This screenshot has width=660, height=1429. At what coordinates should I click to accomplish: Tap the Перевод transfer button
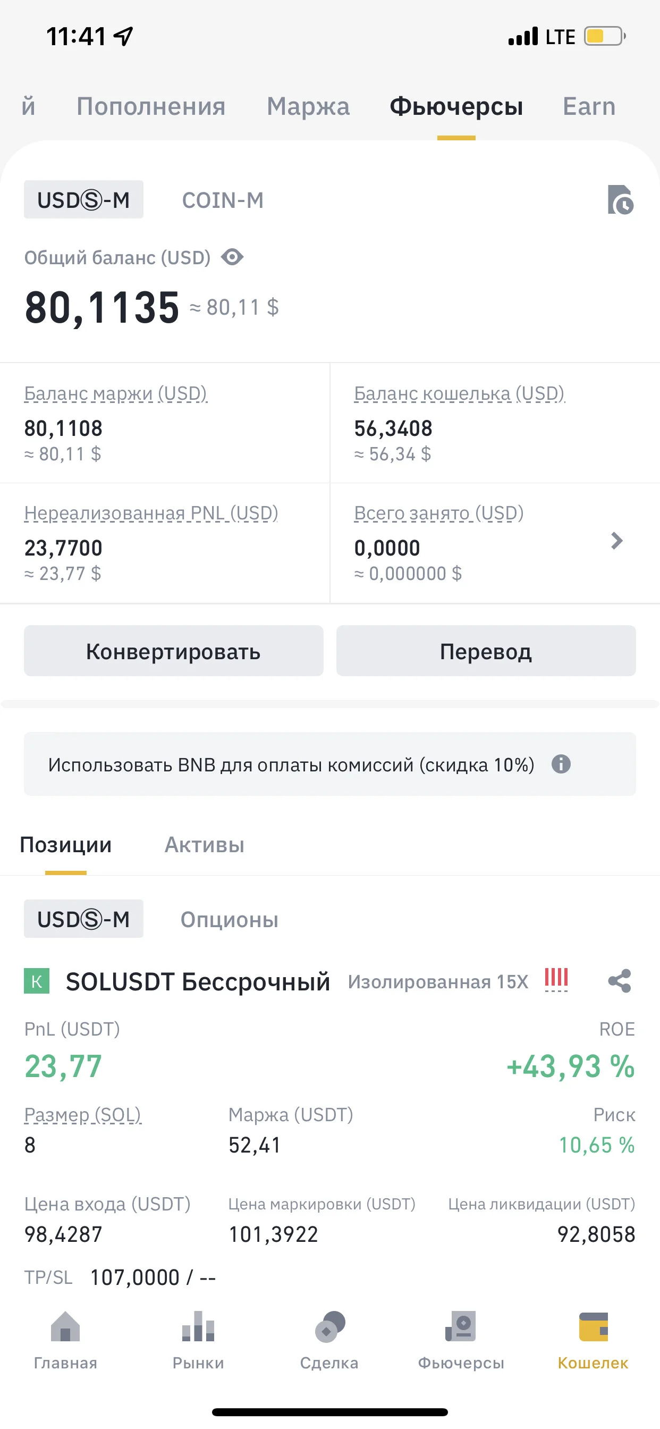486,651
